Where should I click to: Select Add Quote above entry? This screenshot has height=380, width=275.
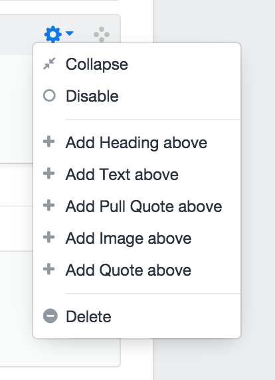pyautogui.click(x=137, y=270)
